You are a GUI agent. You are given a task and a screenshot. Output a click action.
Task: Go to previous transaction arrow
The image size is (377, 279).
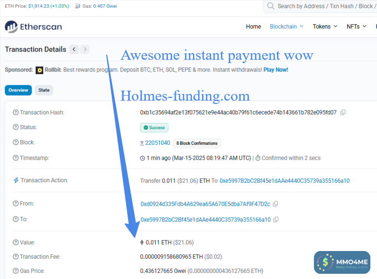pos(74,49)
